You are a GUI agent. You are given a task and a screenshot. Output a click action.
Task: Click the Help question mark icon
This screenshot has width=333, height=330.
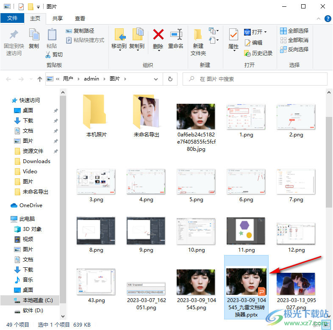(327, 19)
